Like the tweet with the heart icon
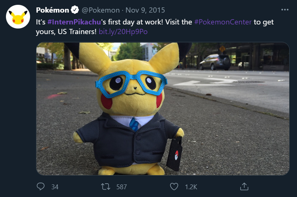This screenshot has height=197, width=297. (174, 187)
